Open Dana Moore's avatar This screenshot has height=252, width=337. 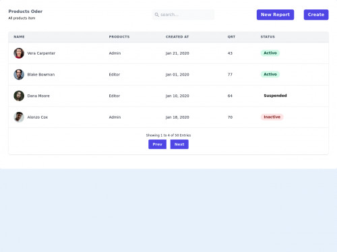(x=19, y=96)
